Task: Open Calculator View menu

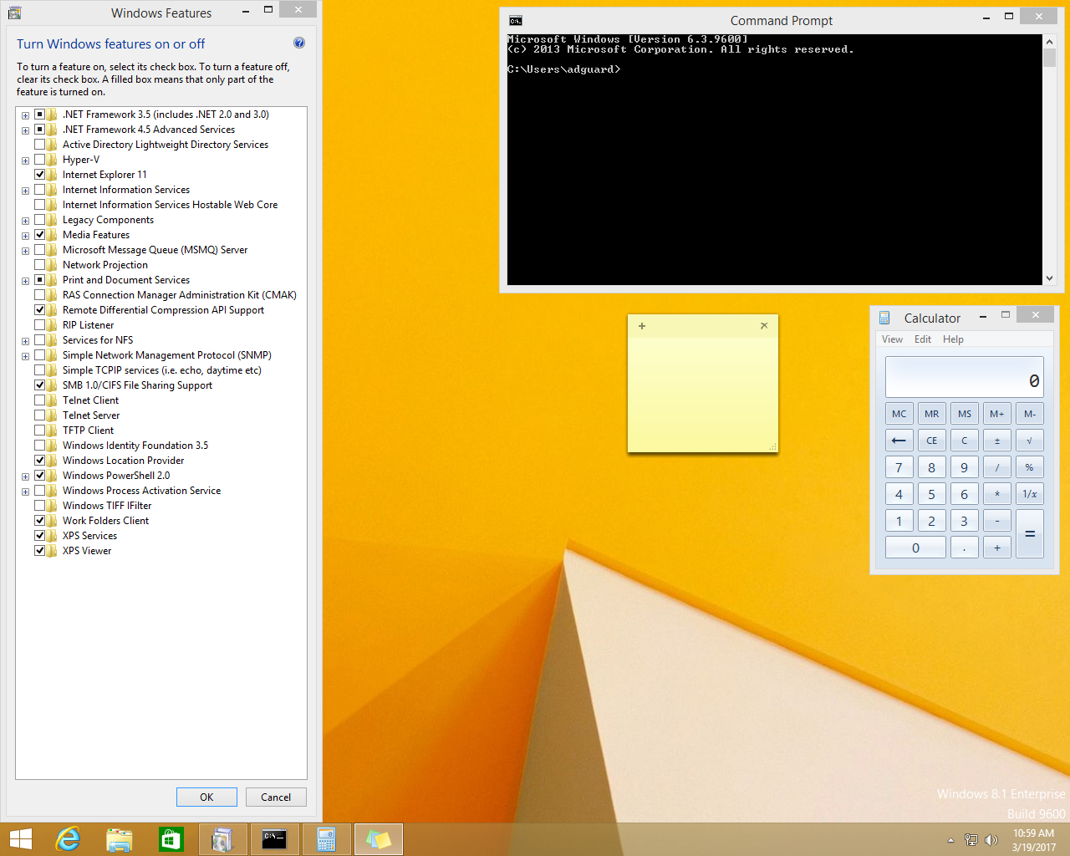Action: [892, 339]
